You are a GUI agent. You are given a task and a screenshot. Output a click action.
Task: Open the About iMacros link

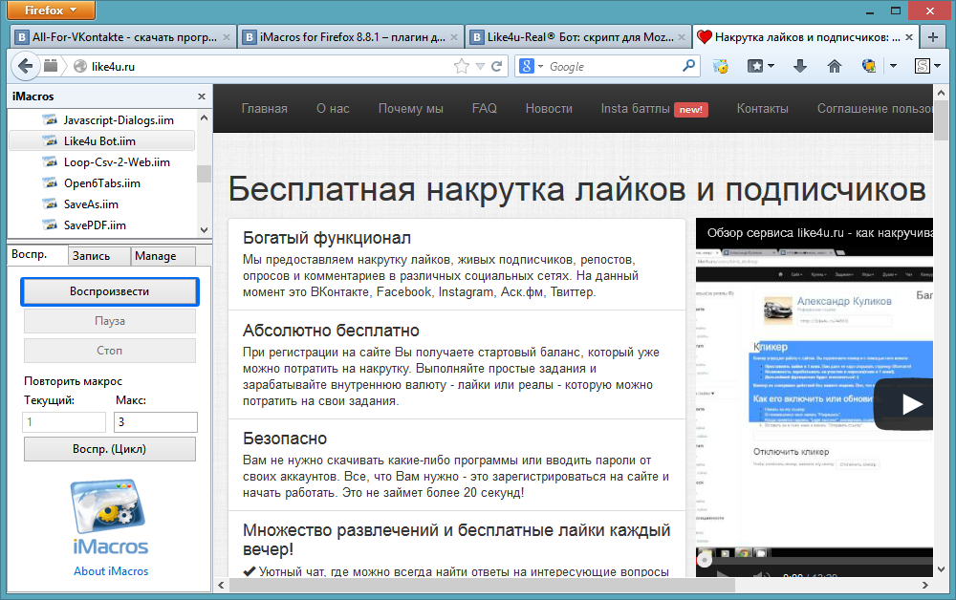pos(111,570)
